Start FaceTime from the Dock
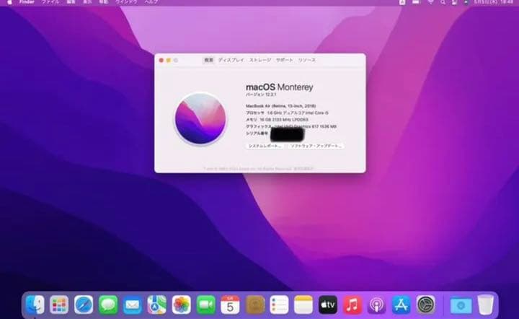 point(206,305)
